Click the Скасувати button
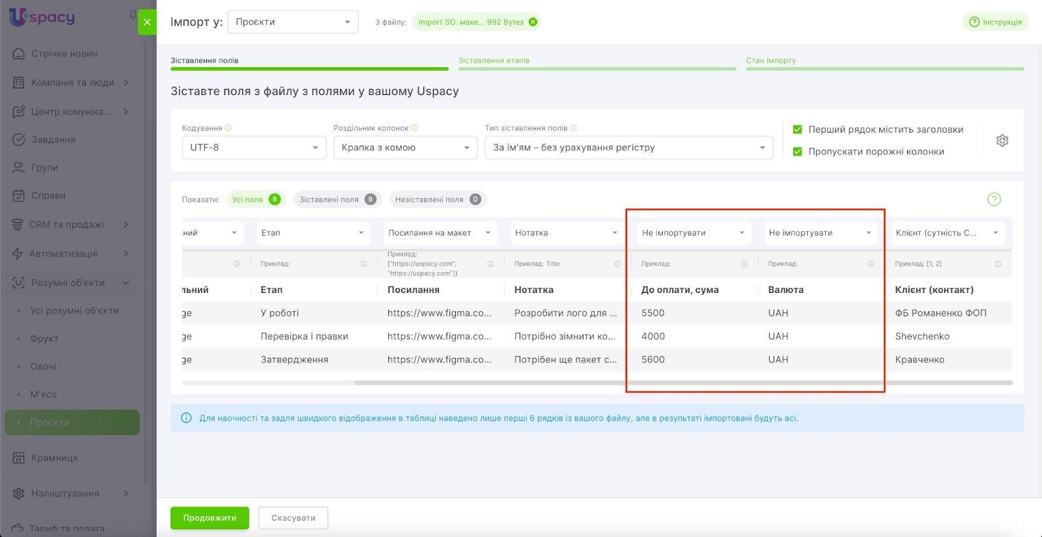The width and height of the screenshot is (1042, 537). (x=293, y=518)
